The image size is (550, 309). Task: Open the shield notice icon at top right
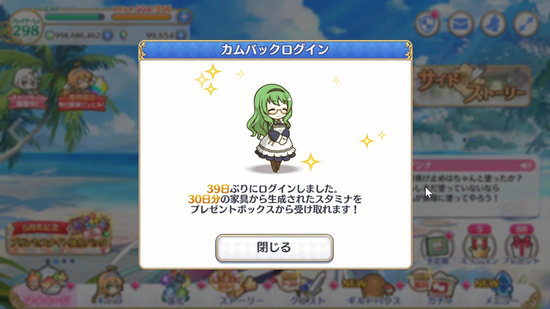click(427, 24)
